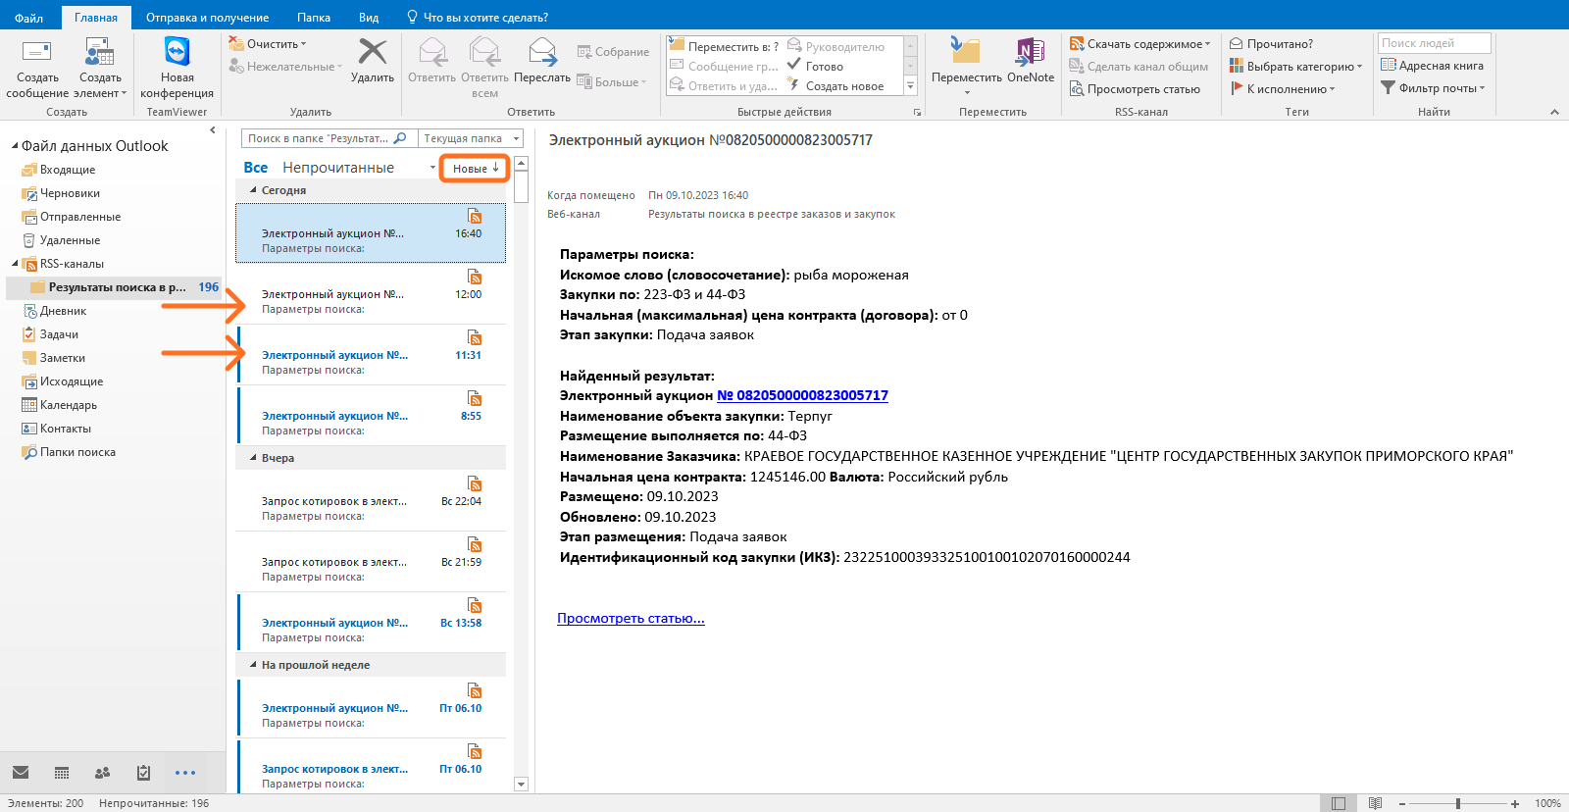Collapse the Yesterday group
1569x812 pixels.
coord(254,458)
